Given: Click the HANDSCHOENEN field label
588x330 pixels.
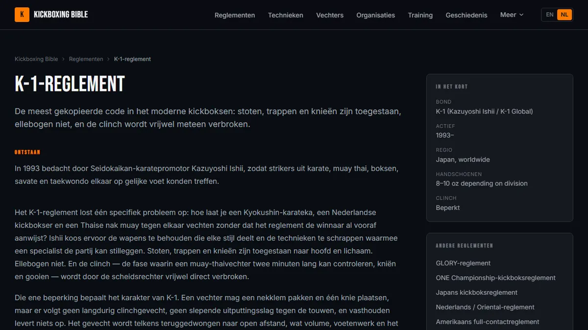Looking at the screenshot, I should (x=459, y=174).
